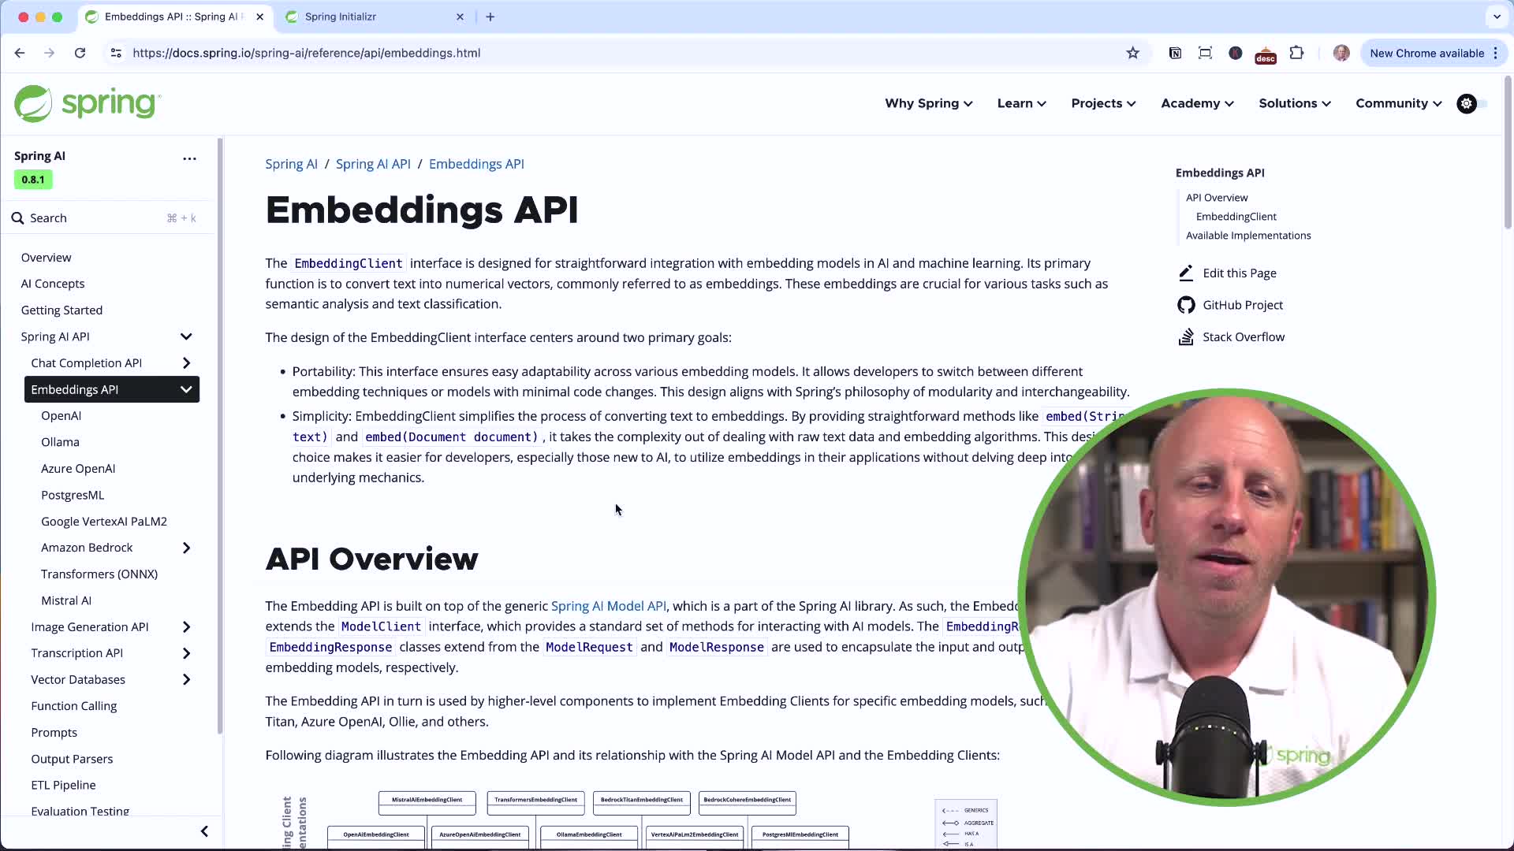Collapse the Spring AI API section chevron
Image resolution: width=1514 pixels, height=851 pixels.
click(x=186, y=336)
